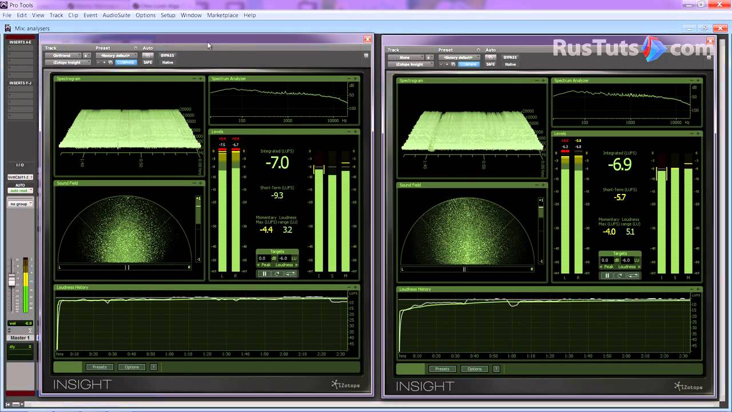The image size is (732, 412).
Task: Open the File menu
Action: (x=7, y=15)
